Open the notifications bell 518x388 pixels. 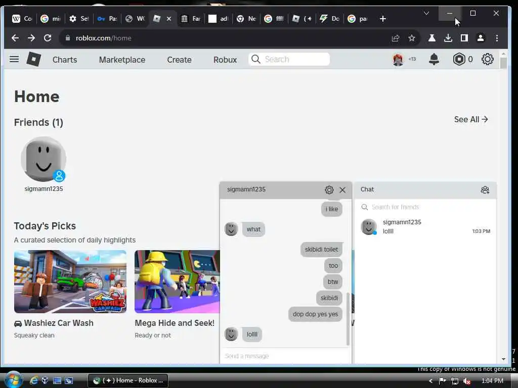[x=434, y=60]
